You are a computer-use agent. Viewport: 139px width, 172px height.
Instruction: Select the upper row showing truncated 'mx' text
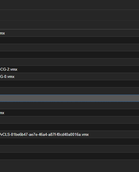(x=69, y=33)
